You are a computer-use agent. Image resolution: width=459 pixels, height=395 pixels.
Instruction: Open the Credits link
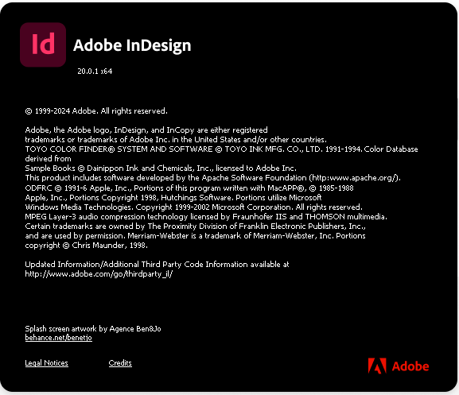[x=120, y=363]
